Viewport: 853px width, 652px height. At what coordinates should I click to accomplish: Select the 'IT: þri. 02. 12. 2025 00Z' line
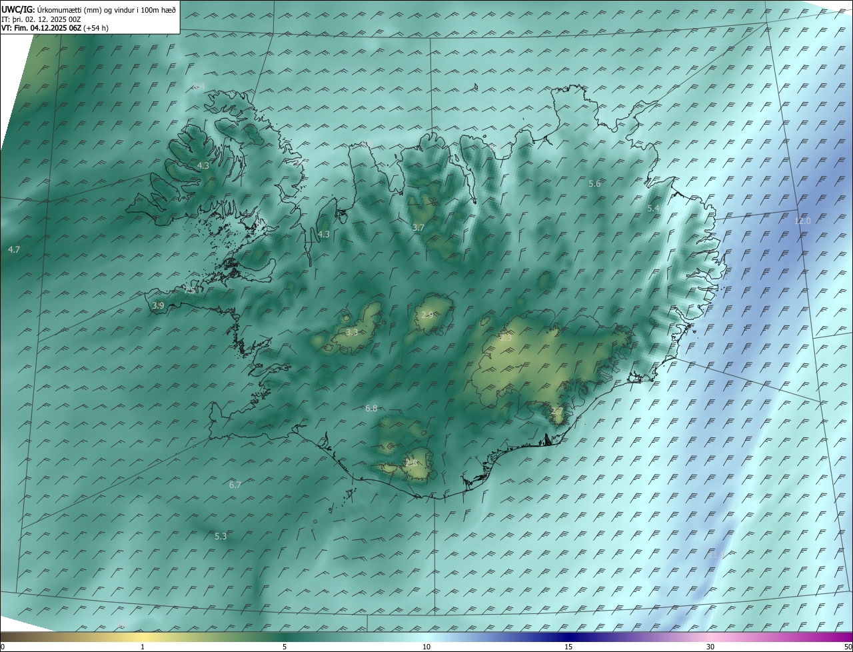click(41, 19)
